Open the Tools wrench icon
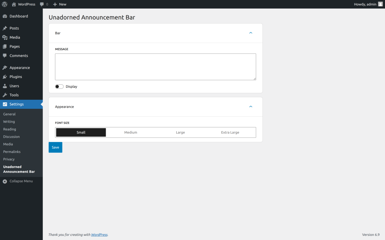 pyautogui.click(x=5, y=95)
